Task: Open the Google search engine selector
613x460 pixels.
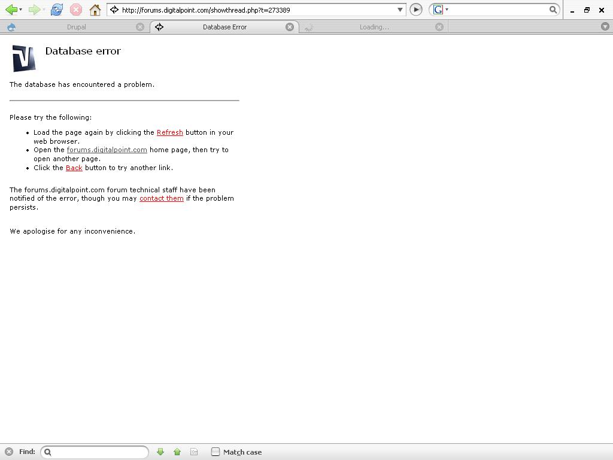Action: [441, 10]
